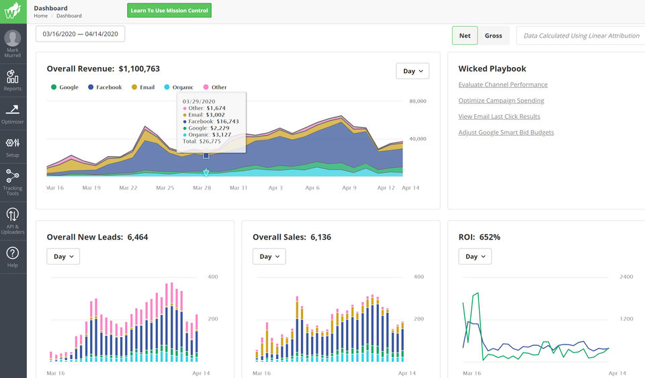The width and height of the screenshot is (645, 378).
Task: Click the Facebook blue legend swatch
Action: (91, 87)
